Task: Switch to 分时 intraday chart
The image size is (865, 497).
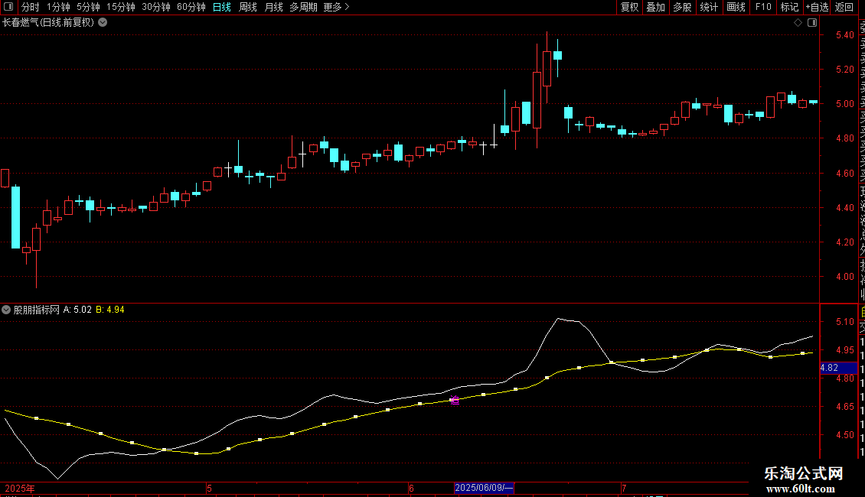Action: coord(31,7)
